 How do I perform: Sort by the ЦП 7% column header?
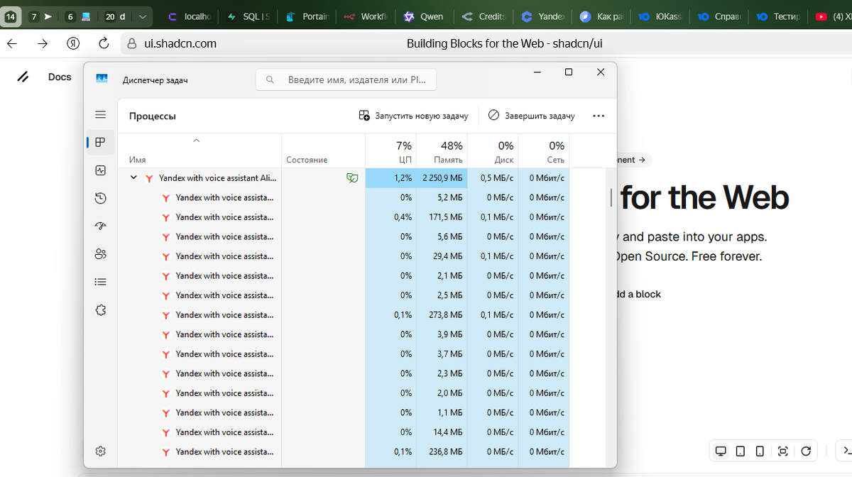390,152
